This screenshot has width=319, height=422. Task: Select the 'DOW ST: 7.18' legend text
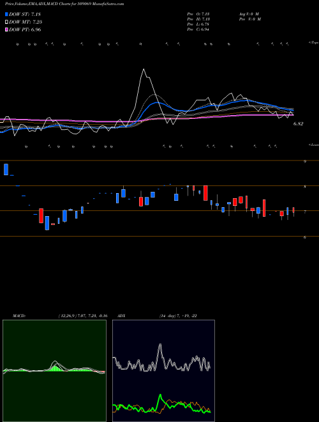(25, 14)
